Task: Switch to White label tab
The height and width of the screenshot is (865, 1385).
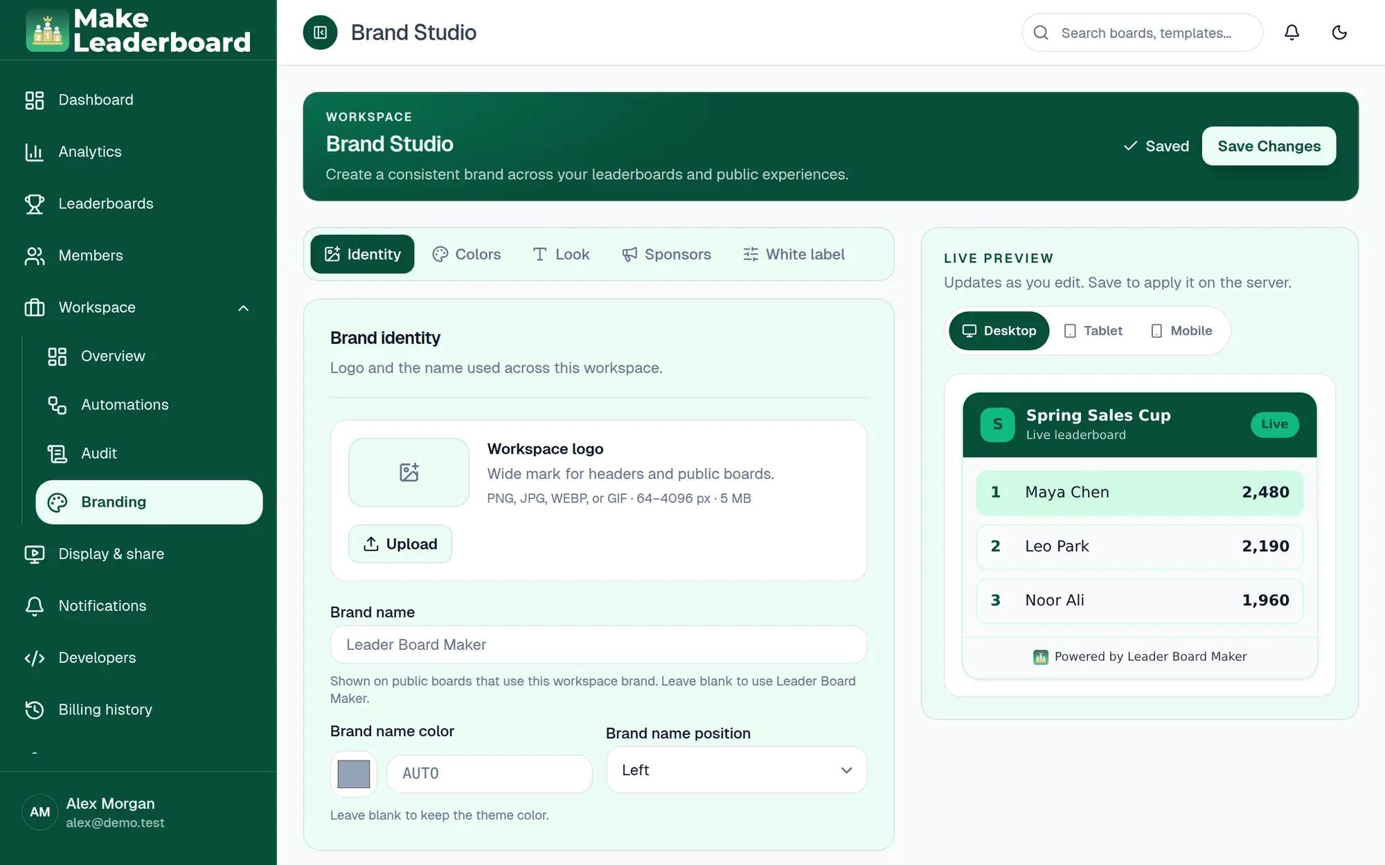Action: [x=794, y=254]
